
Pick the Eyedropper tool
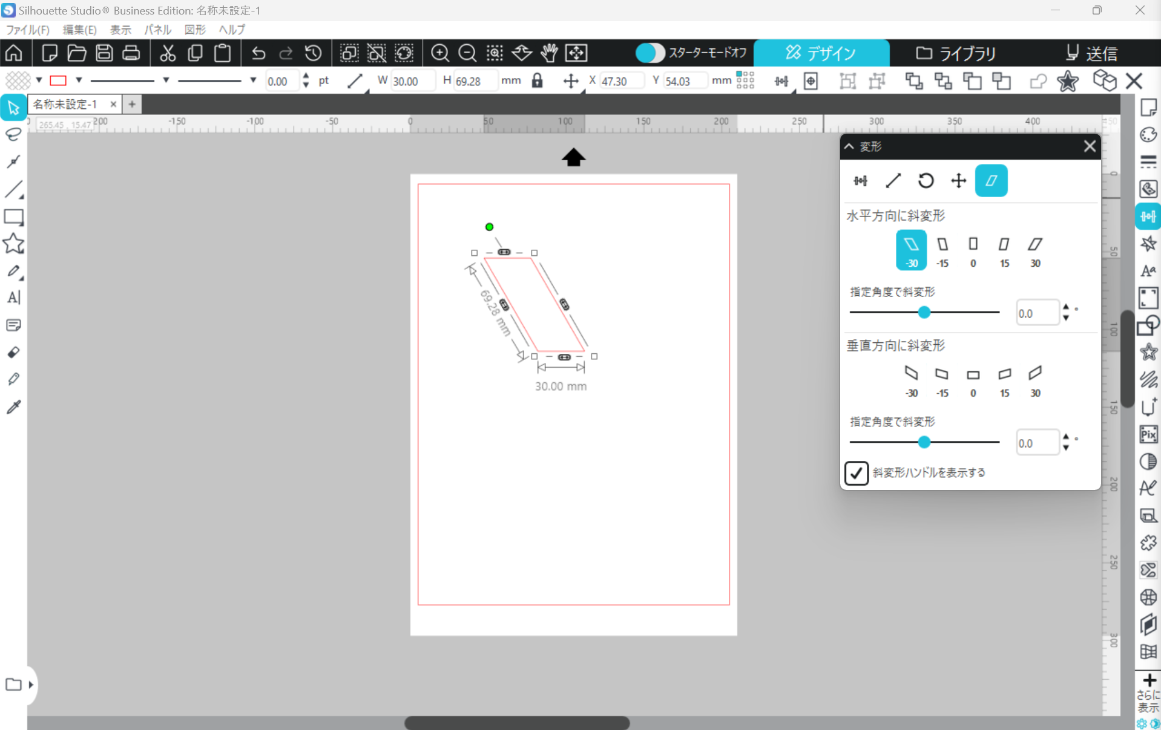coord(13,406)
